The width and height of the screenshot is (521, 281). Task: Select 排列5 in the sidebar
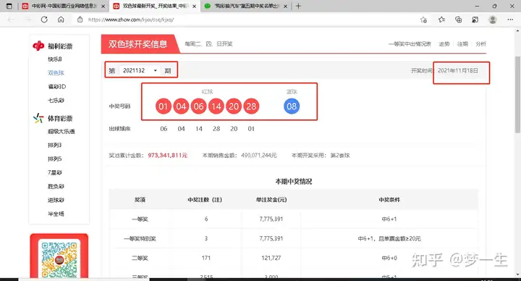tap(54, 159)
